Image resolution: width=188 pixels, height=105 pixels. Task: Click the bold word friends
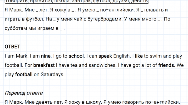pyautogui.click(x=167, y=65)
